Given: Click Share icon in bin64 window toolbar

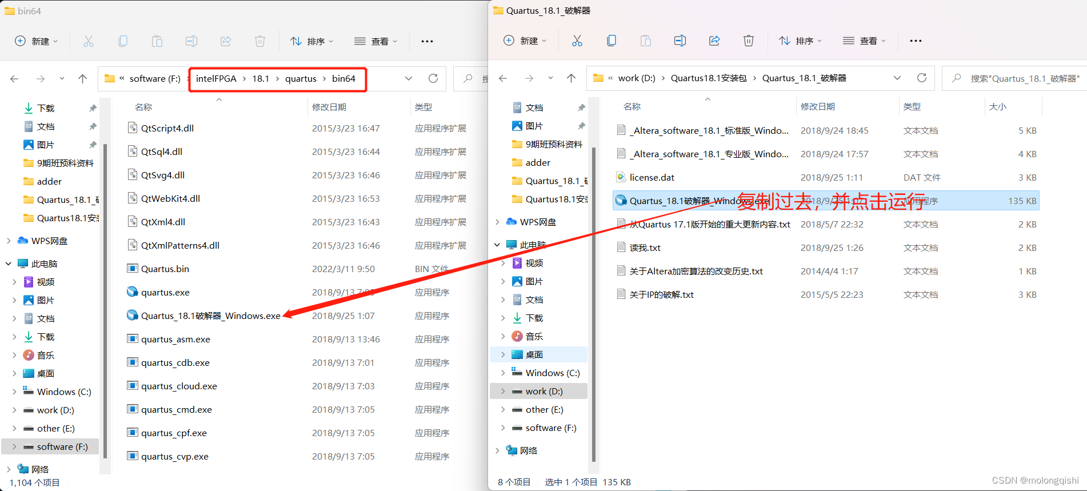Looking at the screenshot, I should (x=225, y=41).
